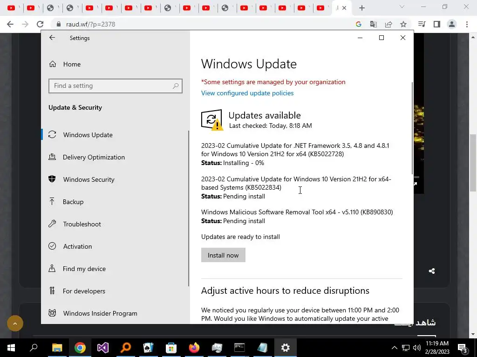Click the KB5022728 .NET Framework update text
The width and height of the screenshot is (477, 357).
coord(295,150)
